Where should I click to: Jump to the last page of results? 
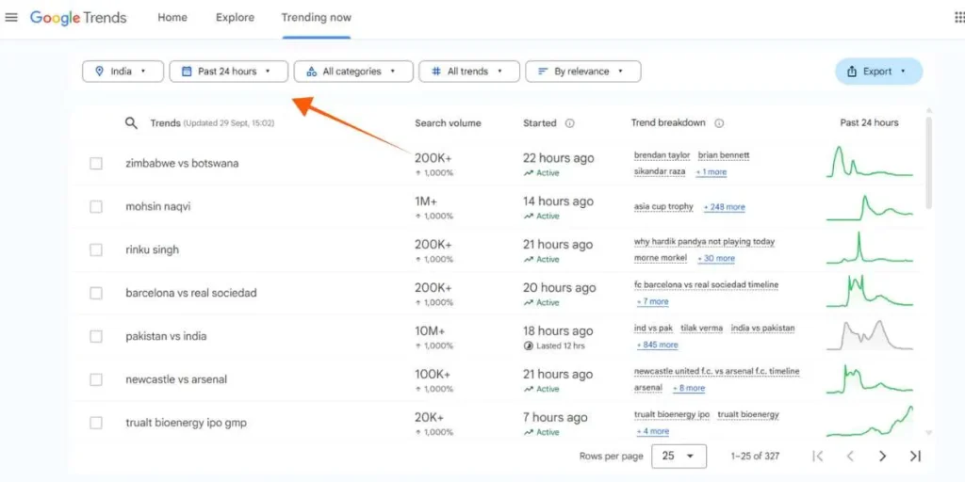point(914,456)
